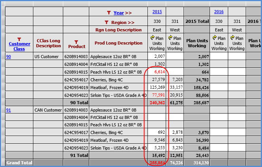Open the Customer Class header link
Image resolution: width=262 pixels, height=167 pixels.
(19, 46)
